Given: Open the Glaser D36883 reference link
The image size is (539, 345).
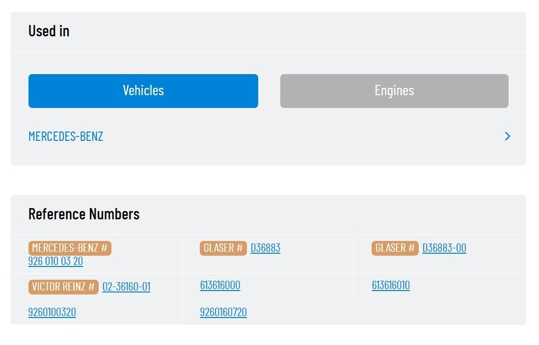Looking at the screenshot, I should 265,248.
